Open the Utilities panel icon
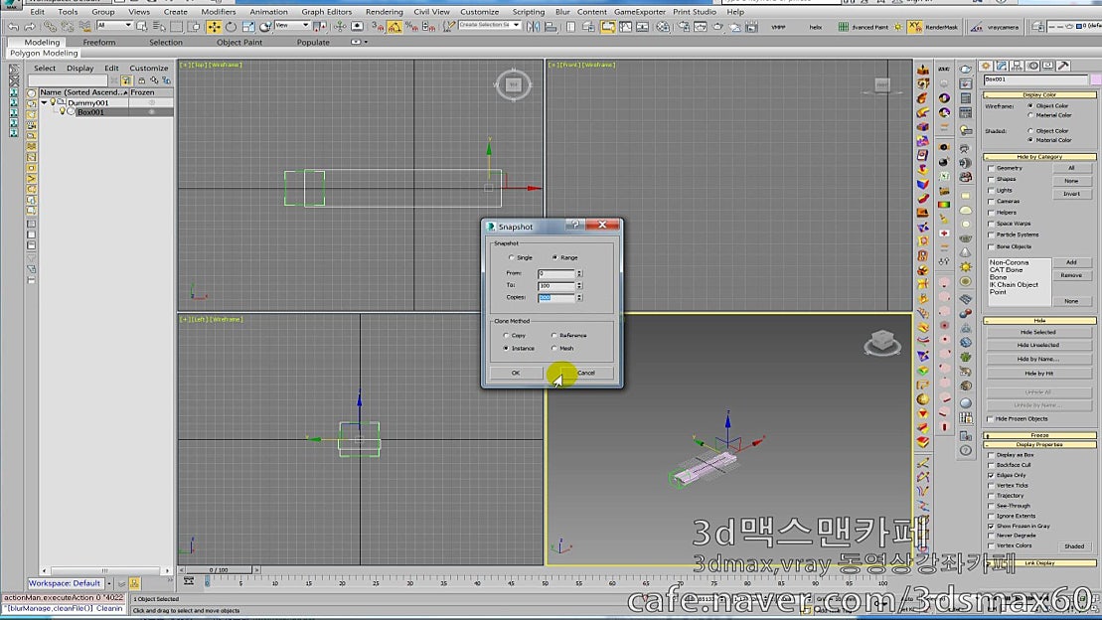1102x620 pixels. [x=1062, y=65]
